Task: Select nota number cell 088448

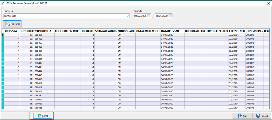Action: click(44, 87)
